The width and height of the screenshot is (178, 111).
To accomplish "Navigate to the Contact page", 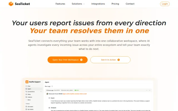I will (130, 4).
